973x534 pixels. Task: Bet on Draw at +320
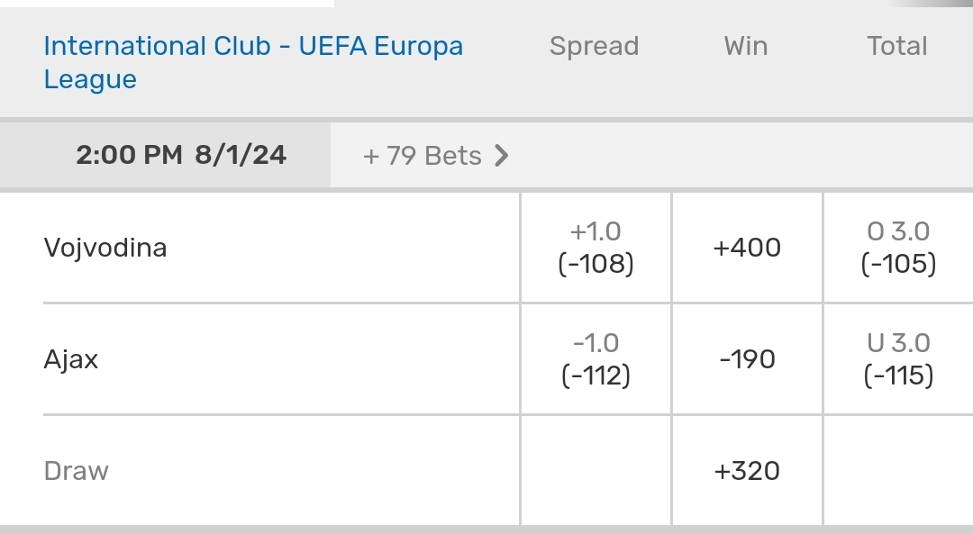747,471
